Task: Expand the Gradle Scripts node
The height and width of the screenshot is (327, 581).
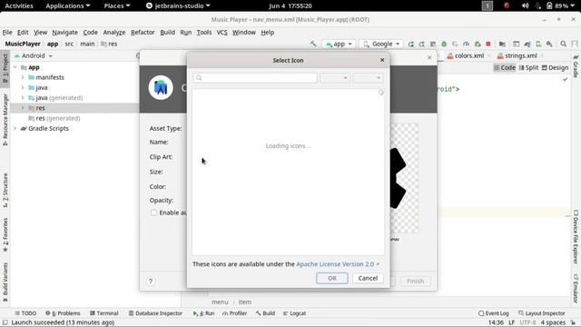Action: coord(15,129)
